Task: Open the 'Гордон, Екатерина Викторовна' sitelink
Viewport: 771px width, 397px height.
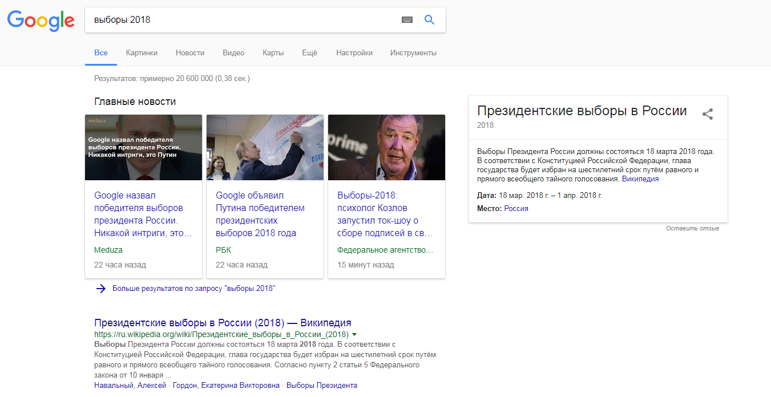Action: (x=226, y=386)
